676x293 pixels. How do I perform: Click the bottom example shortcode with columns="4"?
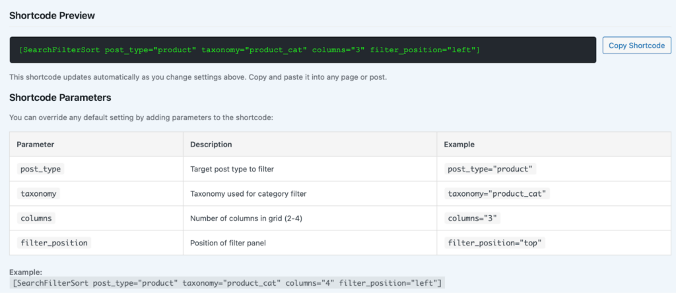click(228, 282)
